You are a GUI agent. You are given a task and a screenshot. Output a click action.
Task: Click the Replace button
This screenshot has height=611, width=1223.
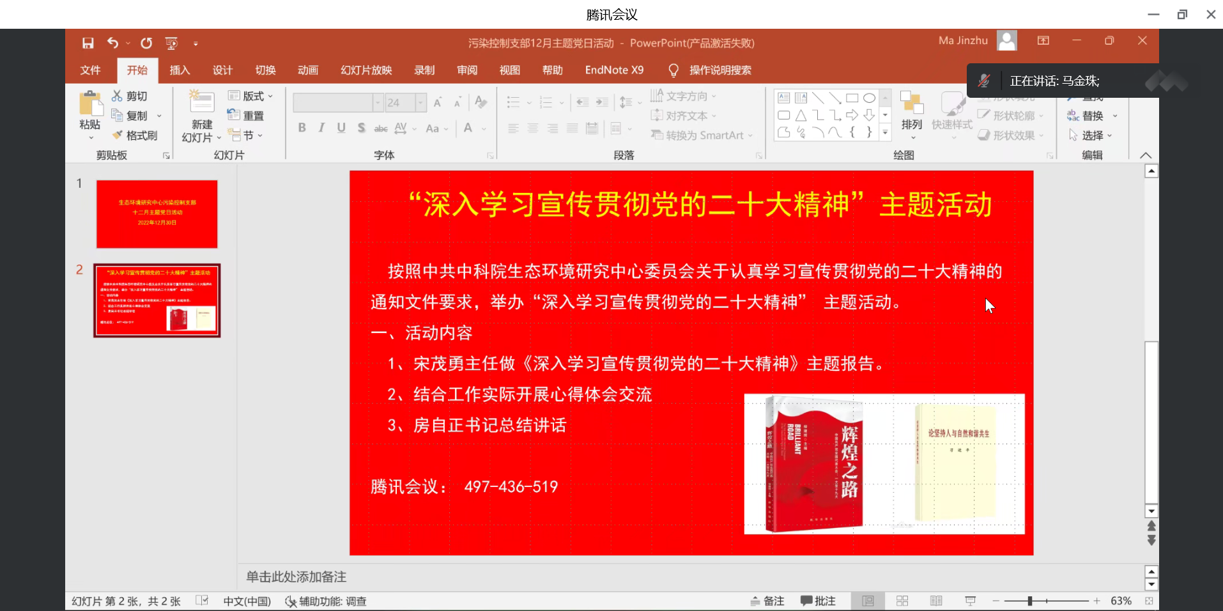click(1086, 116)
